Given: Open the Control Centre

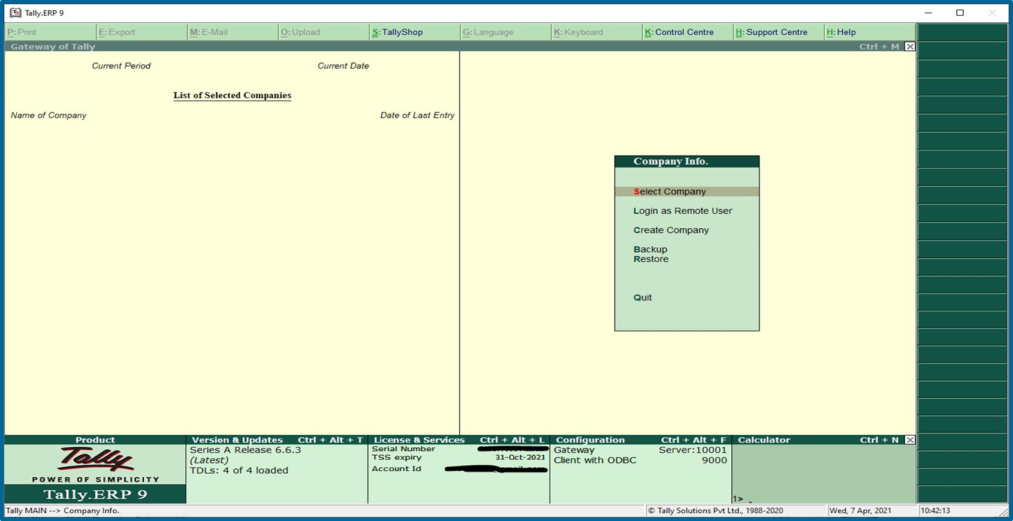Looking at the screenshot, I should [688, 32].
